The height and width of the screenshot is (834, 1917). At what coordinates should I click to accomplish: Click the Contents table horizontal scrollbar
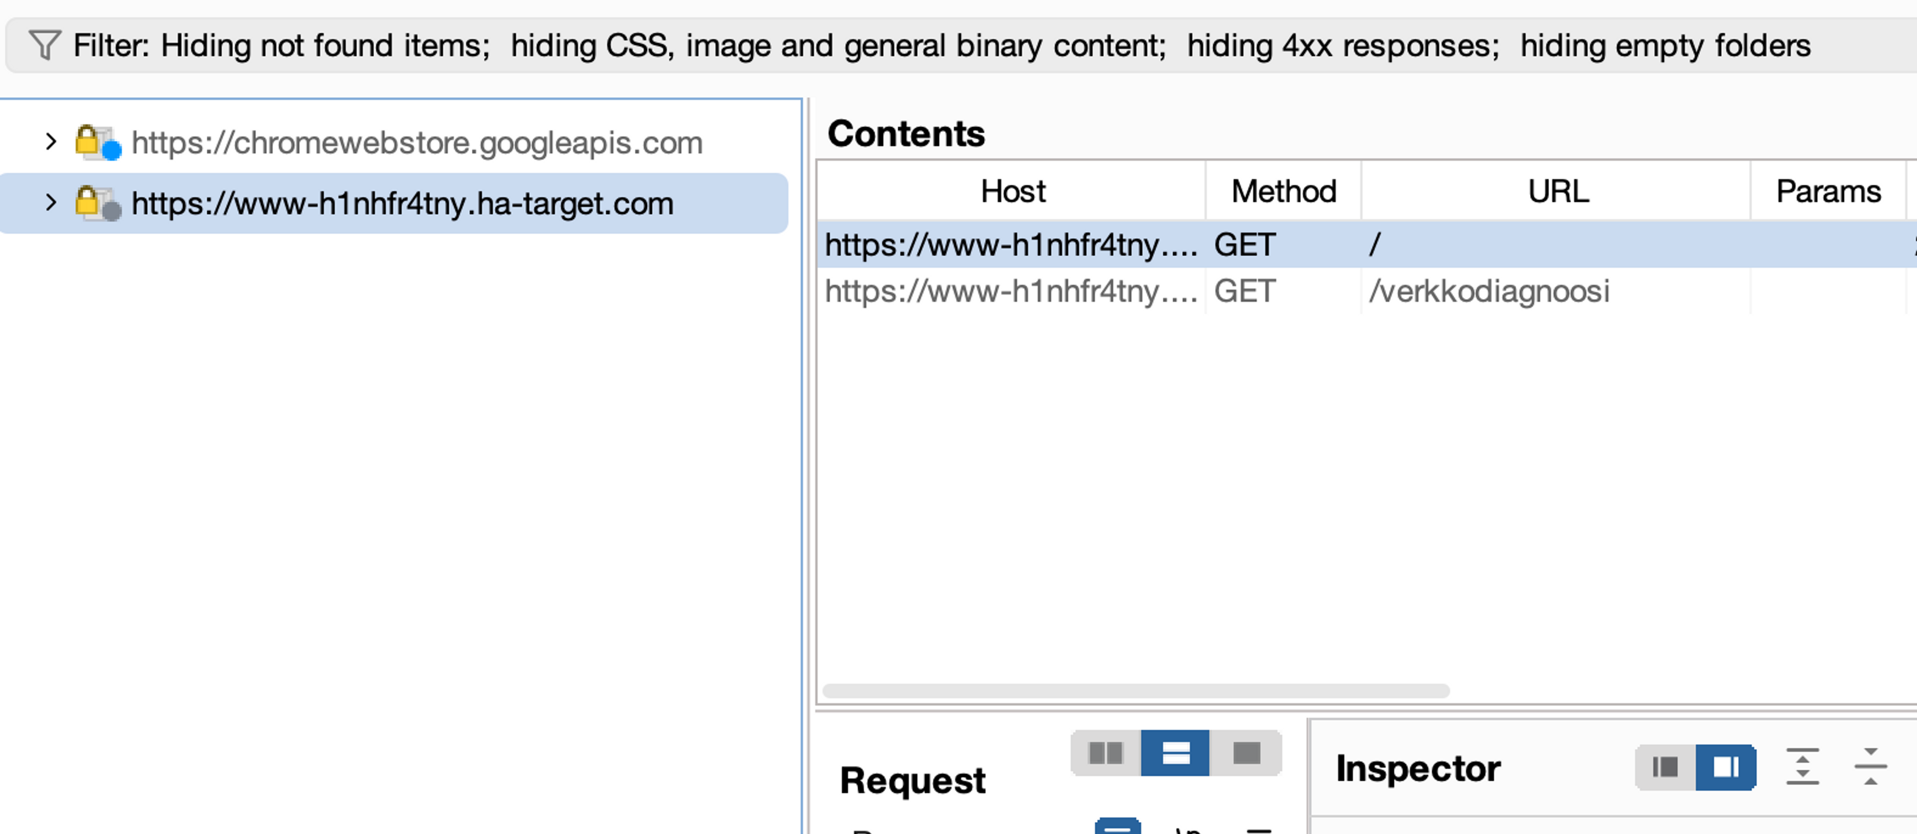click(x=1136, y=690)
